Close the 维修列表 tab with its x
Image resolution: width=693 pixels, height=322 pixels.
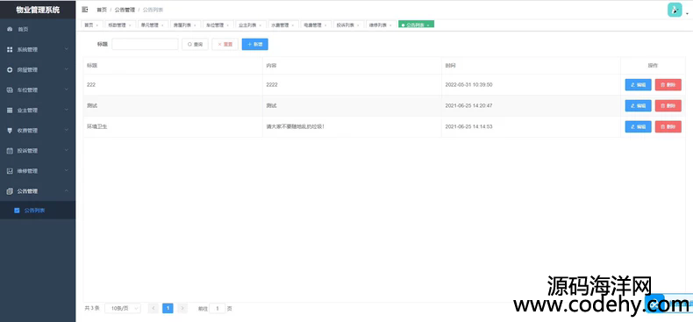tap(390, 25)
